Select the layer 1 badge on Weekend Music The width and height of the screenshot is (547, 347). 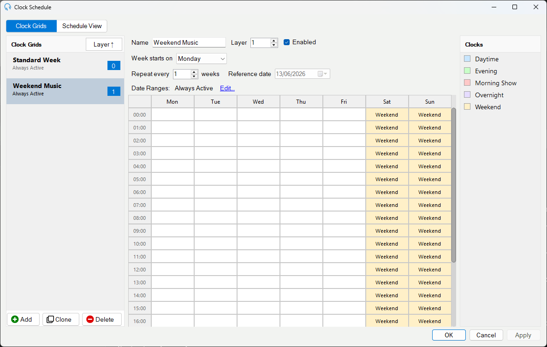(x=114, y=92)
